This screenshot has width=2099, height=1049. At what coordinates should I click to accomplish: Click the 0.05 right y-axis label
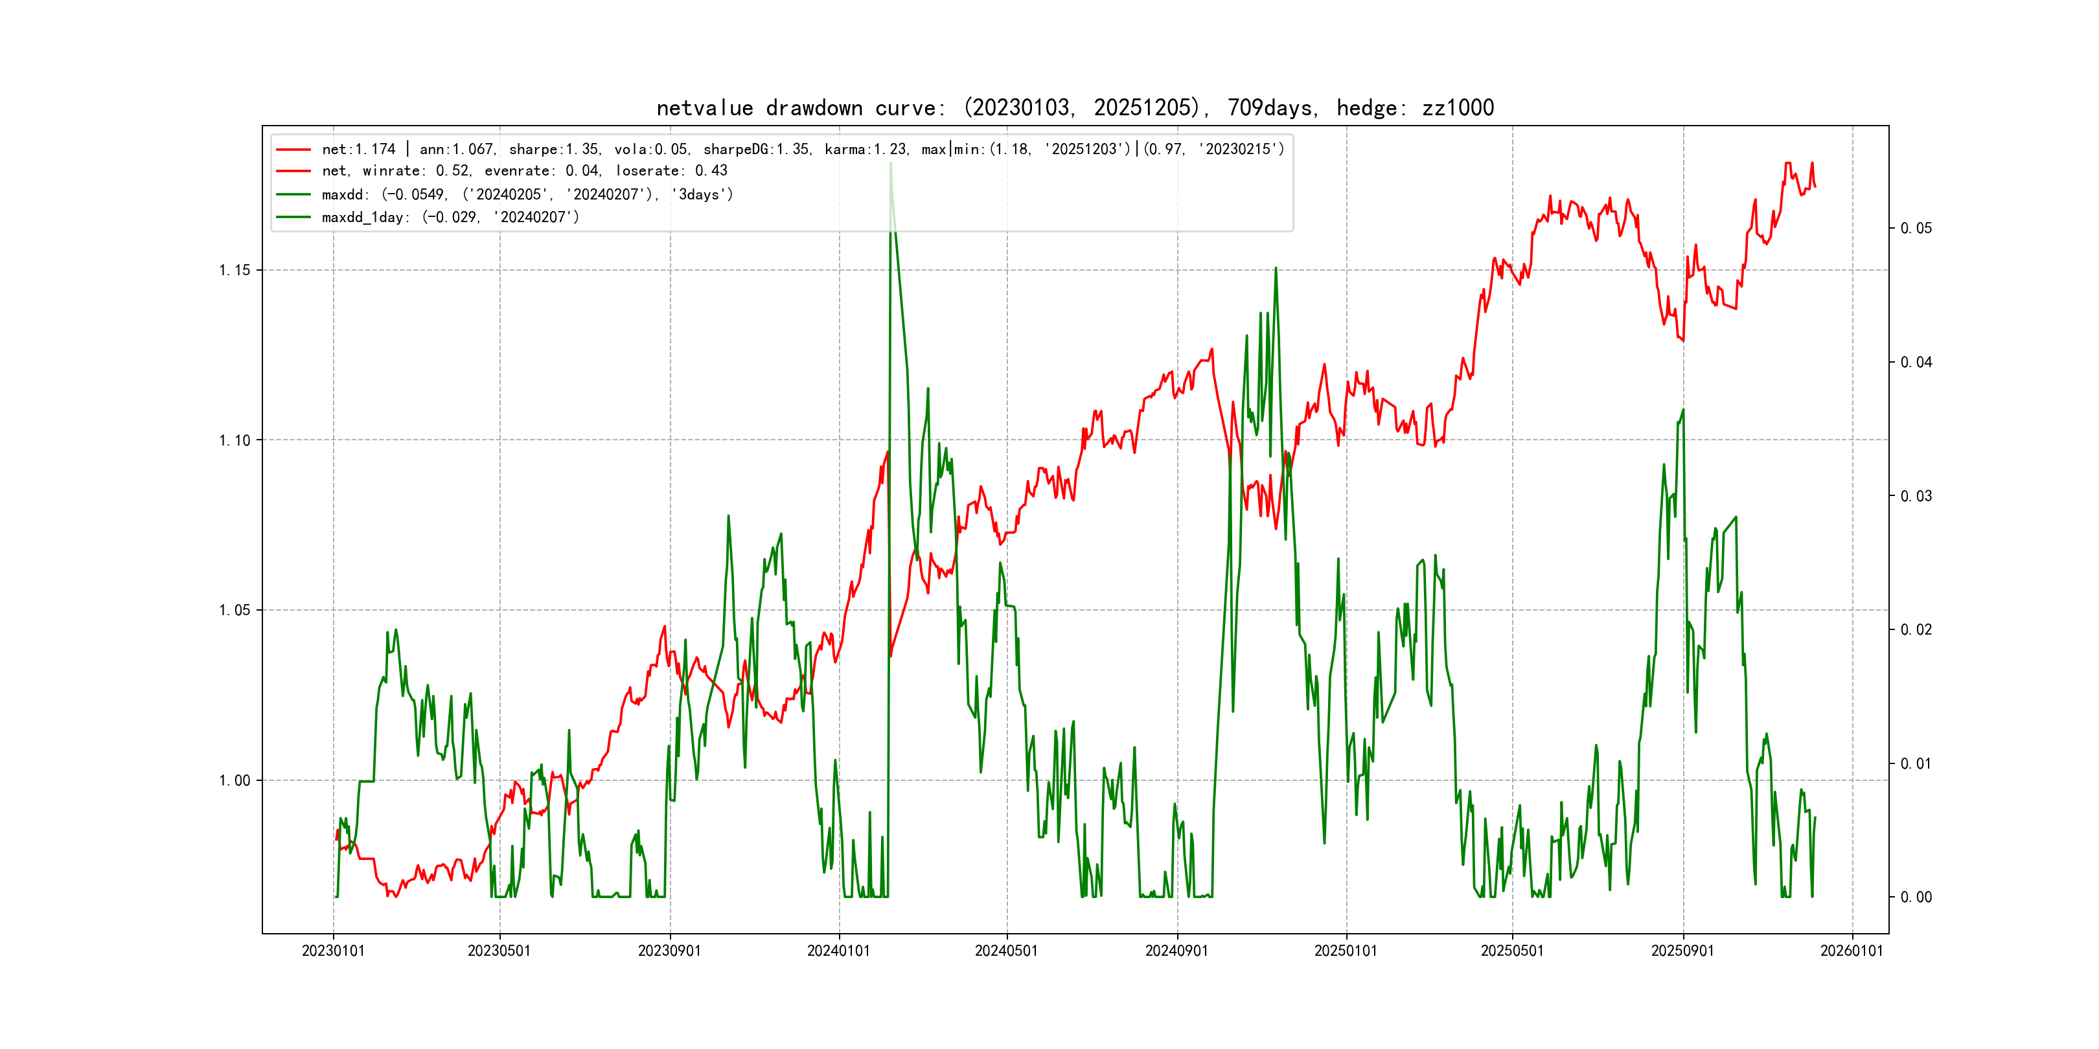(x=1916, y=228)
